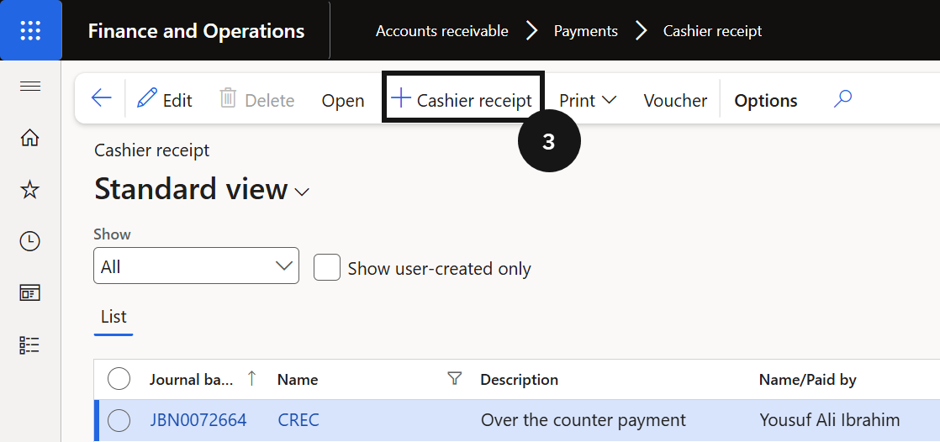This screenshot has width=940, height=442.
Task: Click the Description column header
Action: click(x=519, y=380)
